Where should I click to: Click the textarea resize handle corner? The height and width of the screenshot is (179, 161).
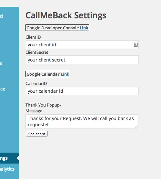pos(136,127)
